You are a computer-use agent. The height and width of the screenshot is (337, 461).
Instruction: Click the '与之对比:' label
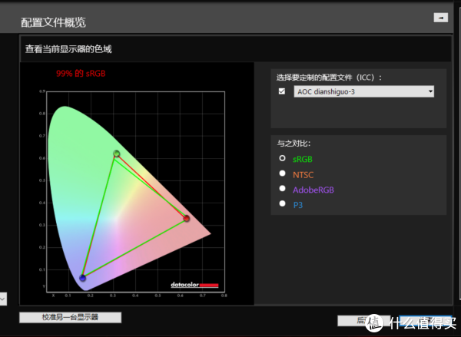click(x=294, y=144)
